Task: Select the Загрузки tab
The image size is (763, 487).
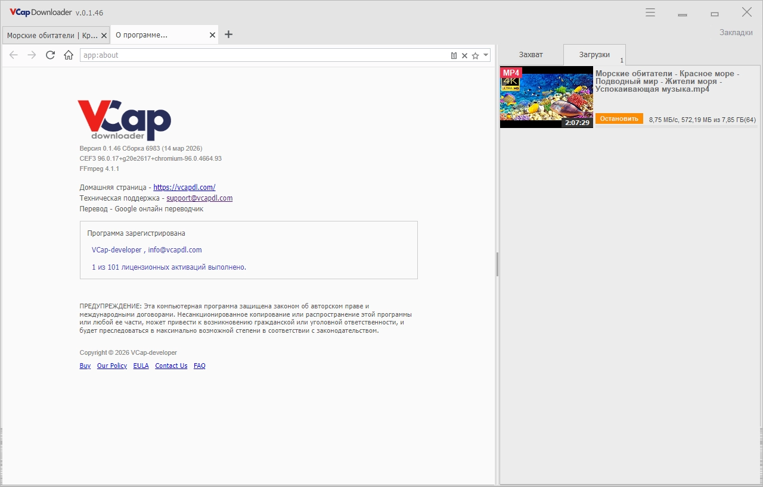Action: click(594, 55)
